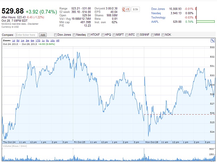Collapse chart using the corner resize icon
This screenshot has width=217, height=162.
coord(212,40)
